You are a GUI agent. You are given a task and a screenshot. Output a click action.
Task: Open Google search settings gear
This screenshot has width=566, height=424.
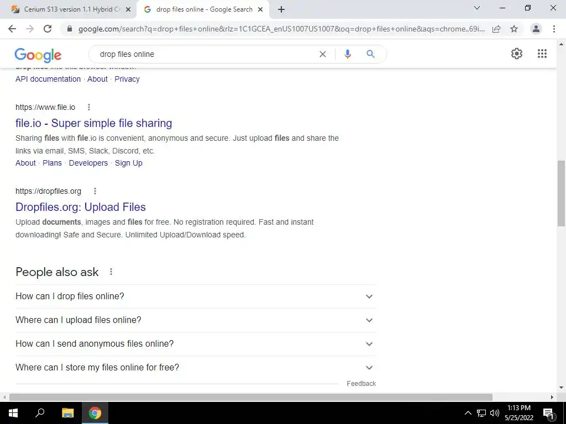click(517, 54)
